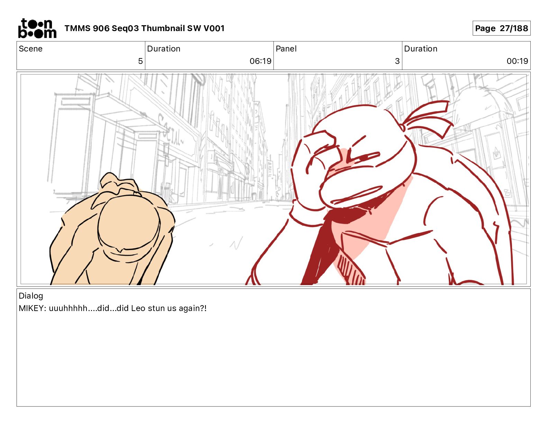The height and width of the screenshot is (423, 548).
Task: Click the panel duration value '00:19'
Action: click(518, 61)
